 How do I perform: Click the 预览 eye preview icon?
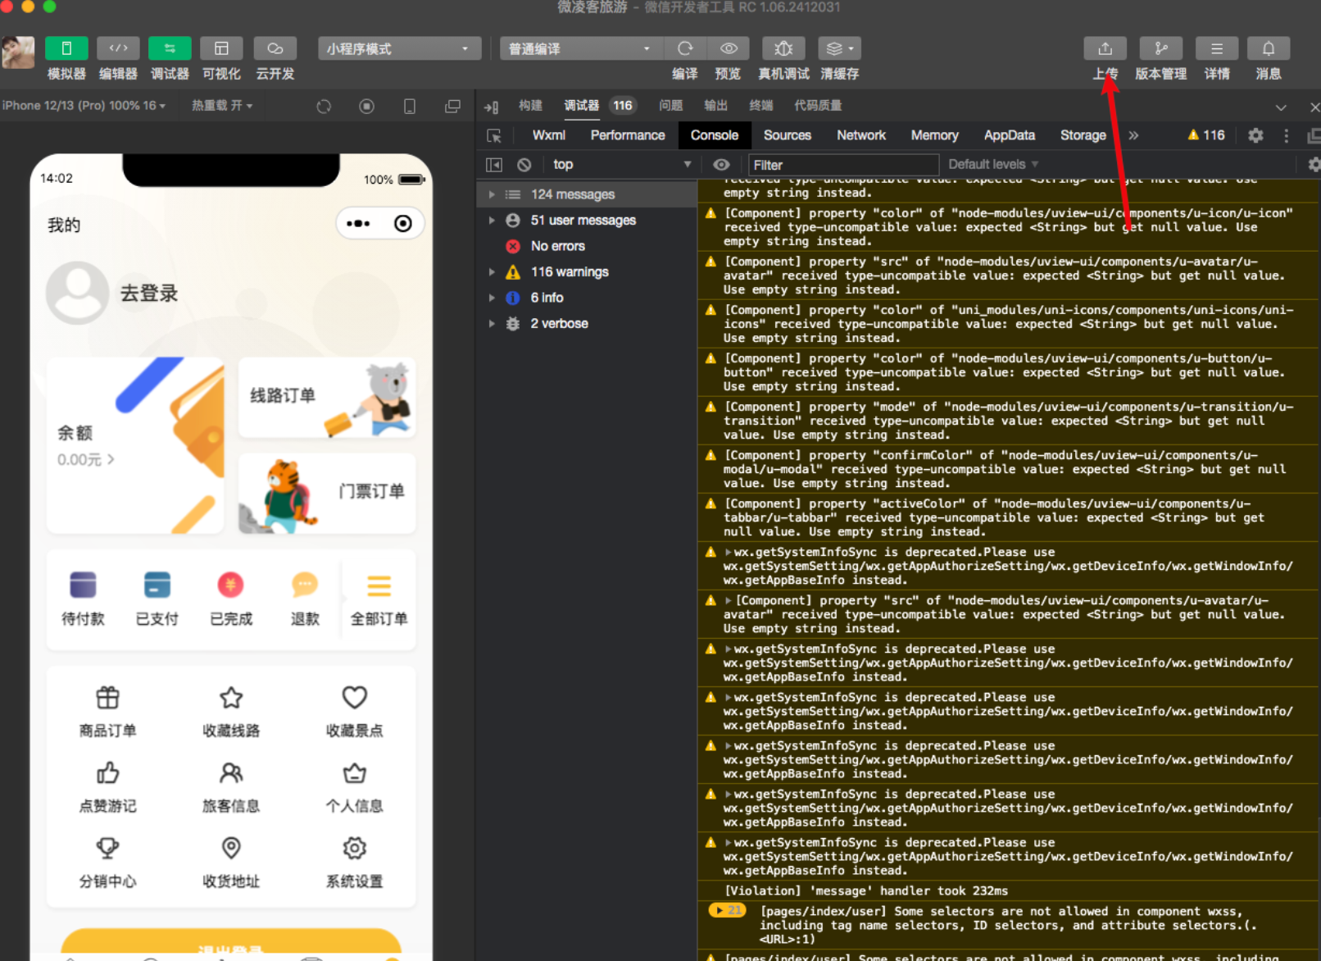point(728,49)
